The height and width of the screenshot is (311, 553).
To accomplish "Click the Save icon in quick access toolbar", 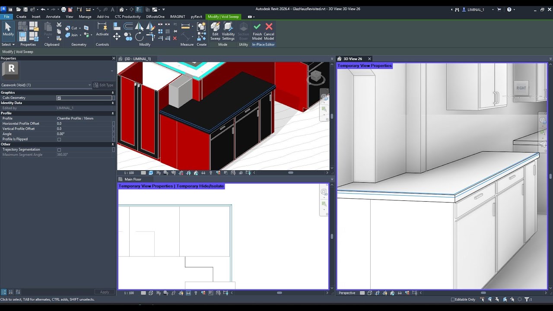I will 25,10.
